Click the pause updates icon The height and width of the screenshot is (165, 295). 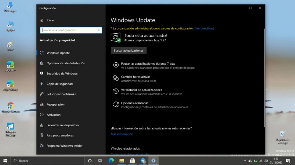tap(116, 65)
